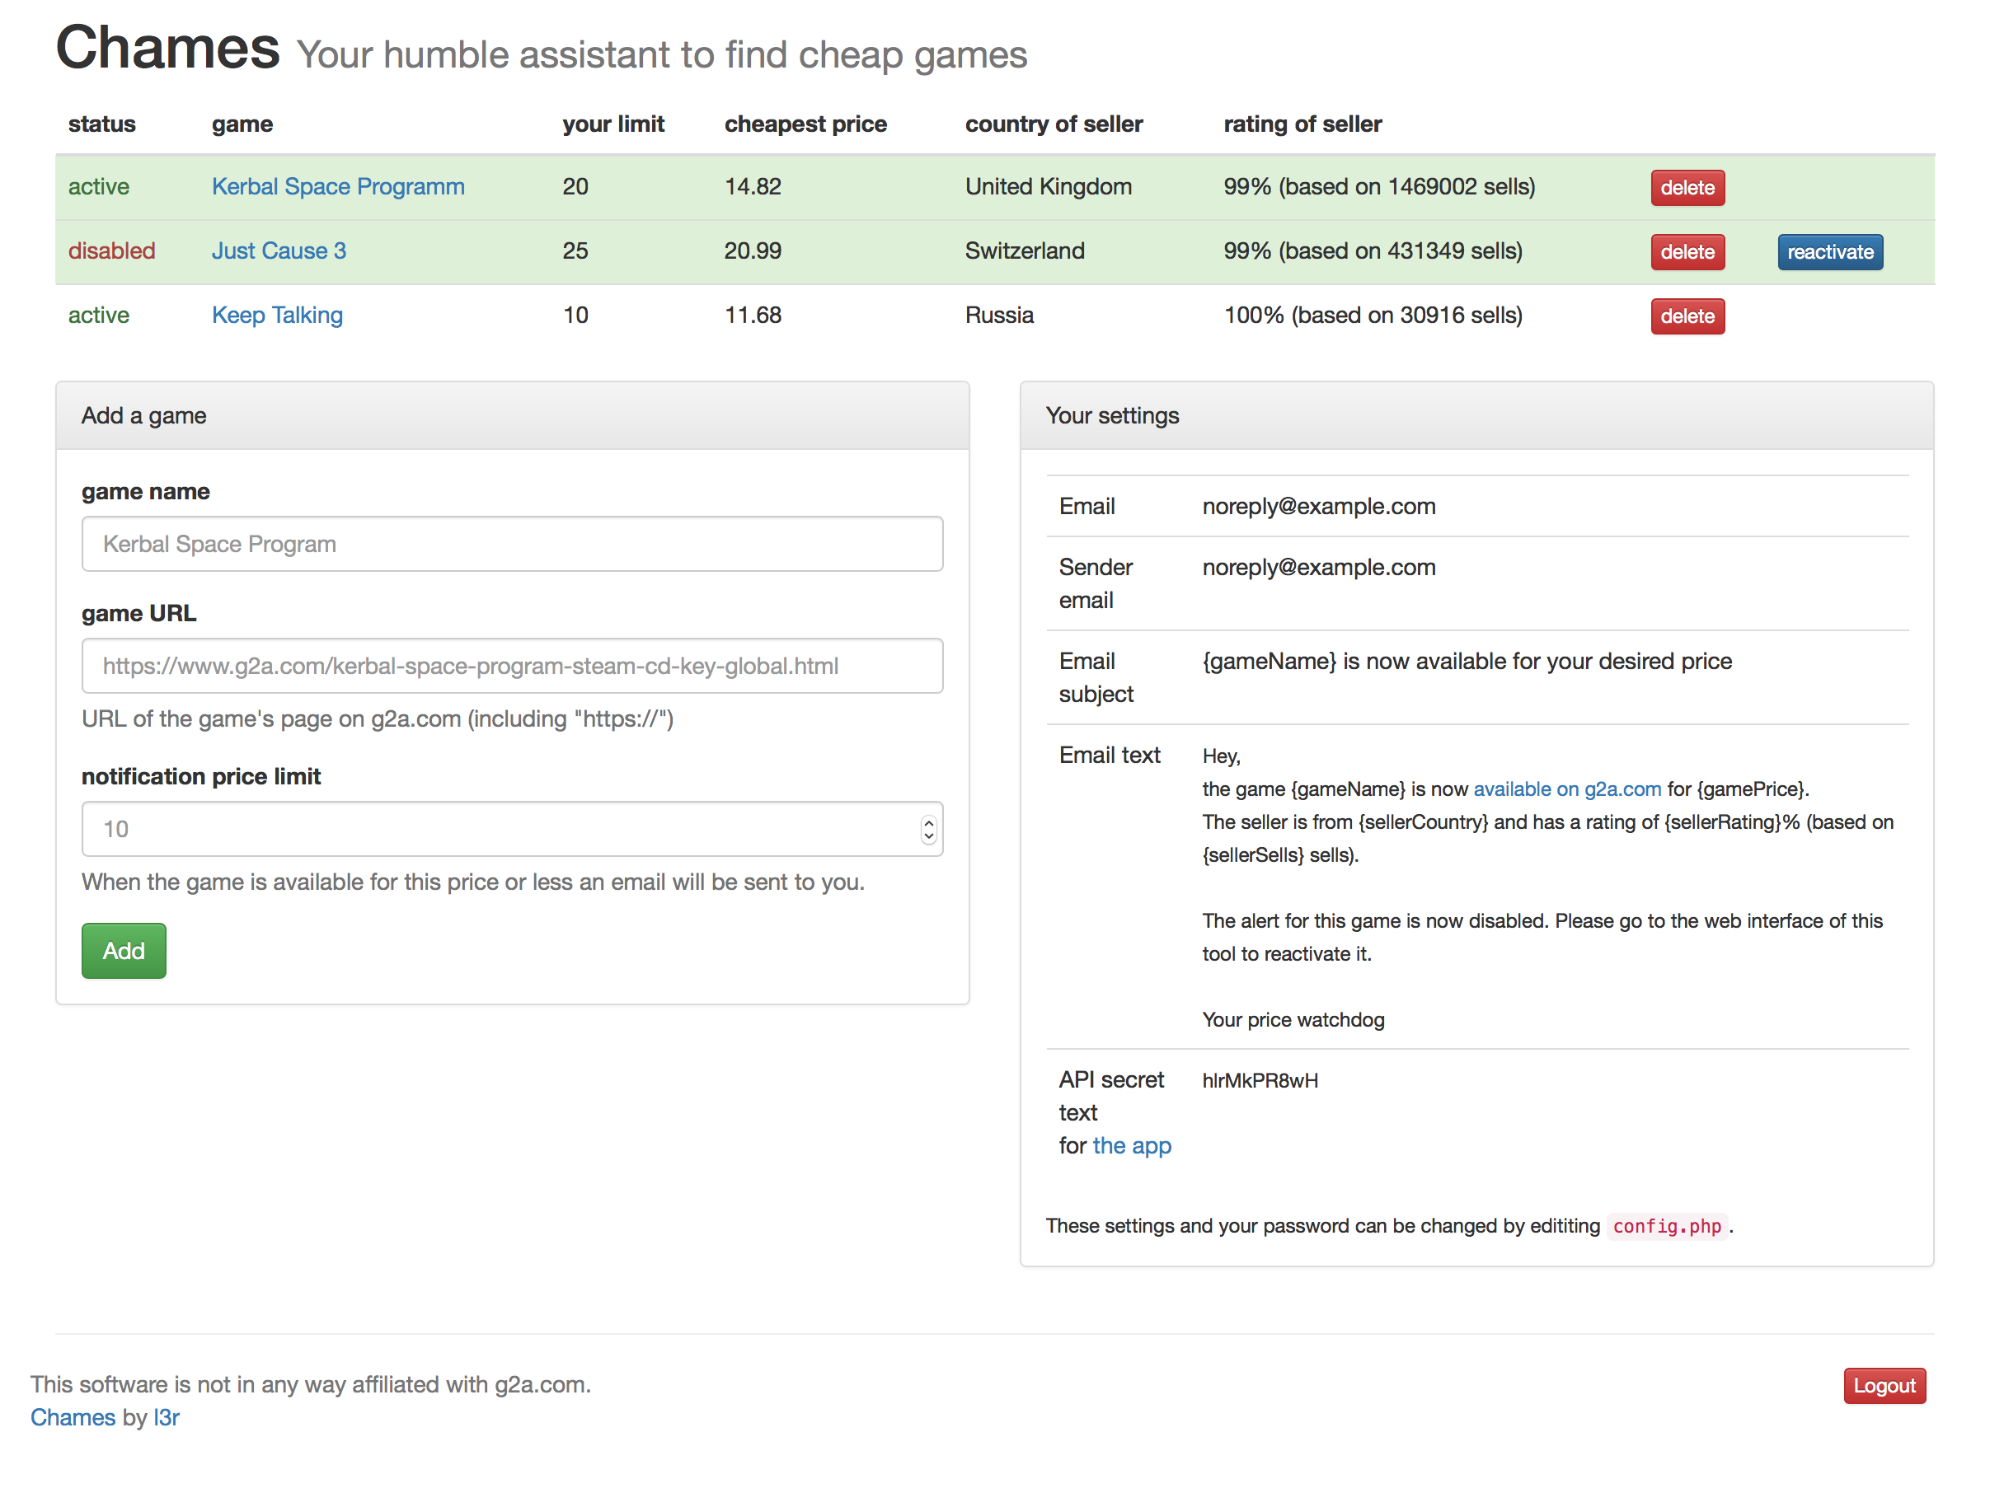The width and height of the screenshot is (1990, 1493).
Task: Open the Keep Talking game link
Action: 277,315
